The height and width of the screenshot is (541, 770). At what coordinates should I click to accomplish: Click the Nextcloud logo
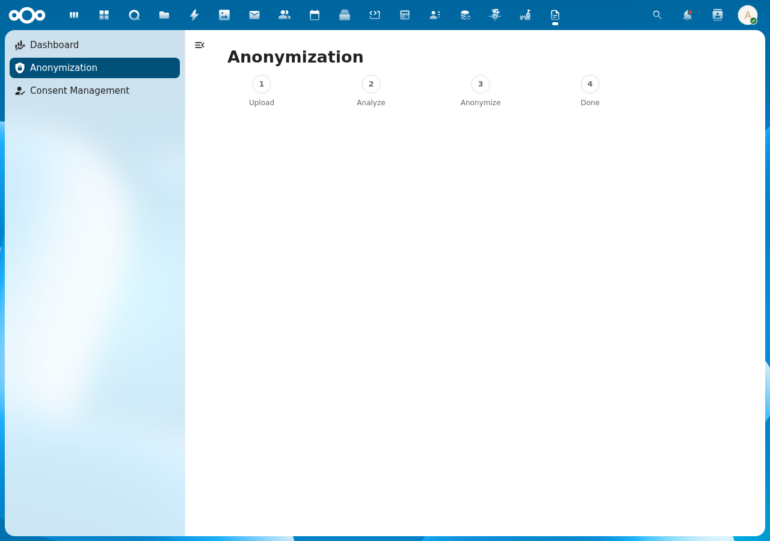click(27, 15)
